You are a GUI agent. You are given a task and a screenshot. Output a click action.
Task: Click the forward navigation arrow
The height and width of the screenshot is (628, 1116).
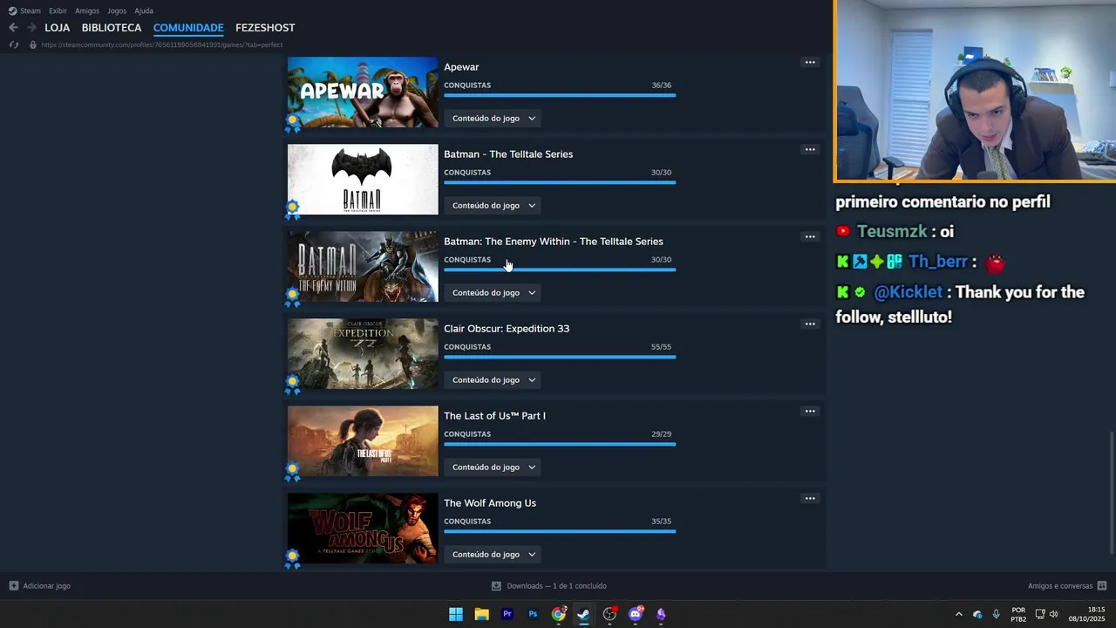tap(31, 28)
